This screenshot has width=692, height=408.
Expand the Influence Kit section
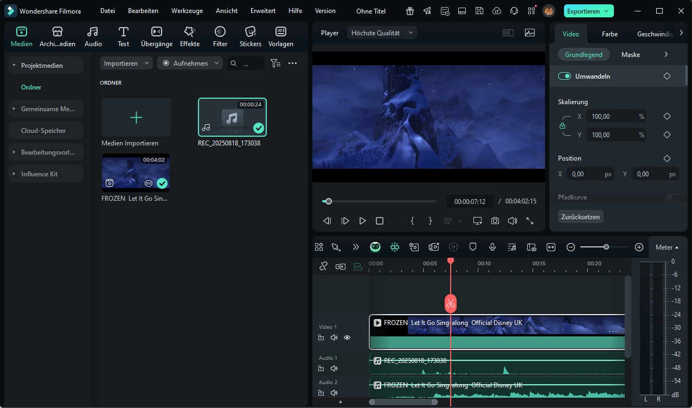[14, 174]
